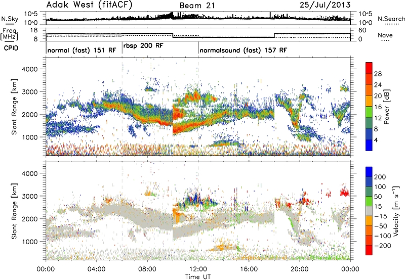The image size is (405, 280).
Task: Click the '20:00' time axis tick
Action: pos(299,269)
